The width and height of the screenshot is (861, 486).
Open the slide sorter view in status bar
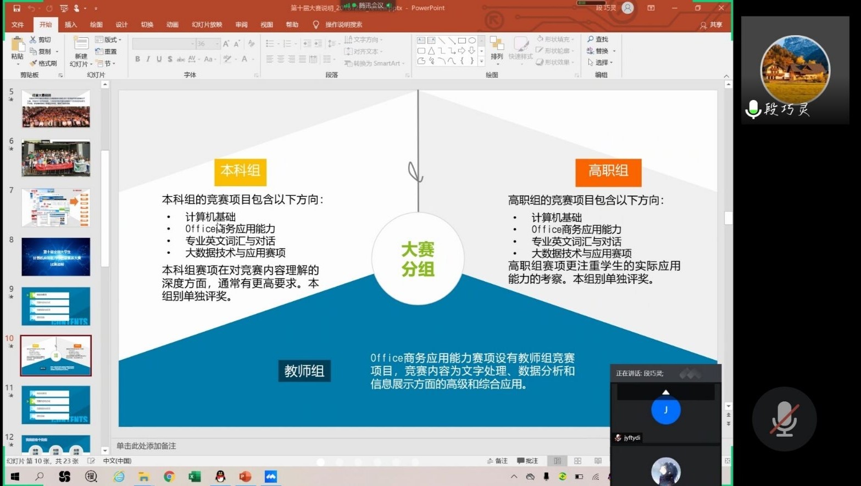point(577,461)
